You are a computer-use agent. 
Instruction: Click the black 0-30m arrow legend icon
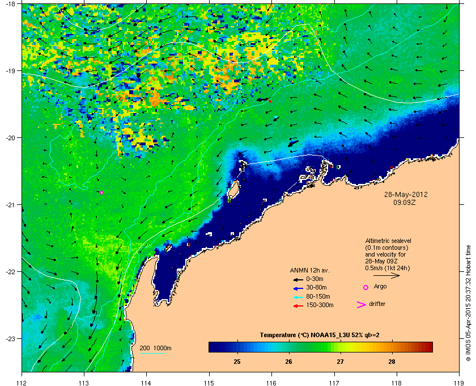pyautogui.click(x=298, y=279)
